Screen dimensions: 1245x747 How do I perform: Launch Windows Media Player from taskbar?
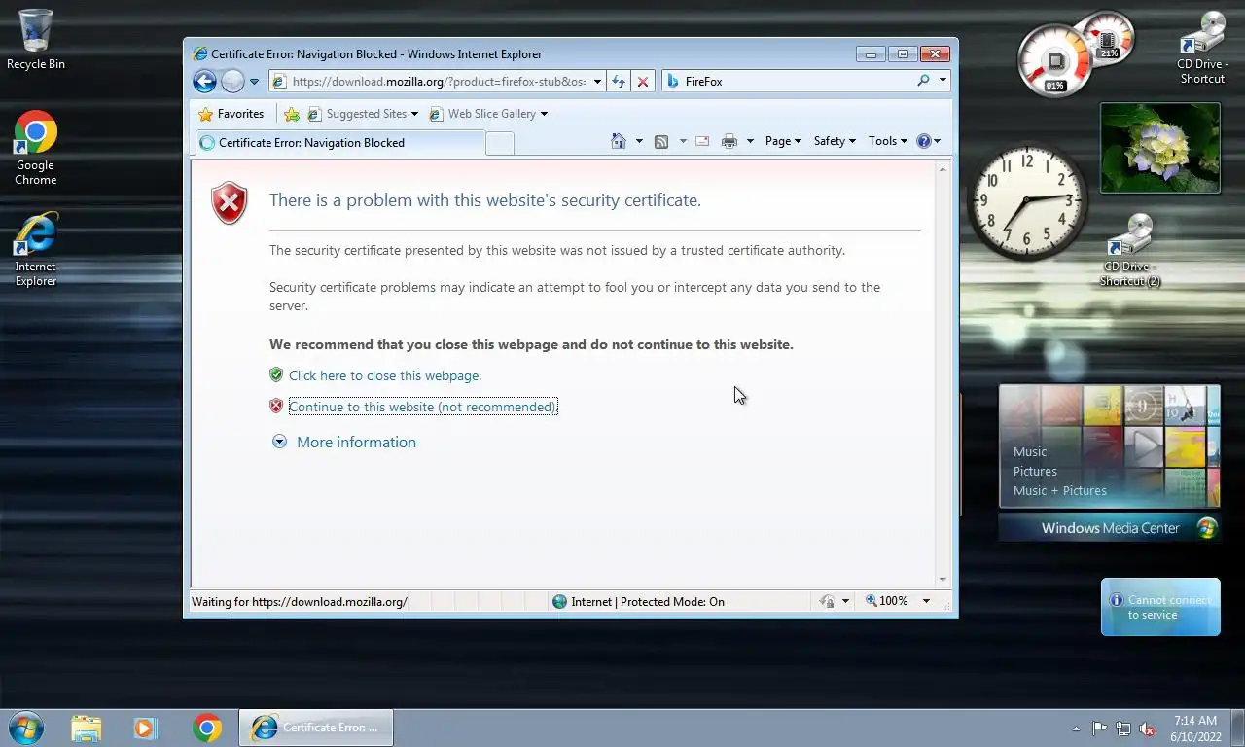pos(146,728)
